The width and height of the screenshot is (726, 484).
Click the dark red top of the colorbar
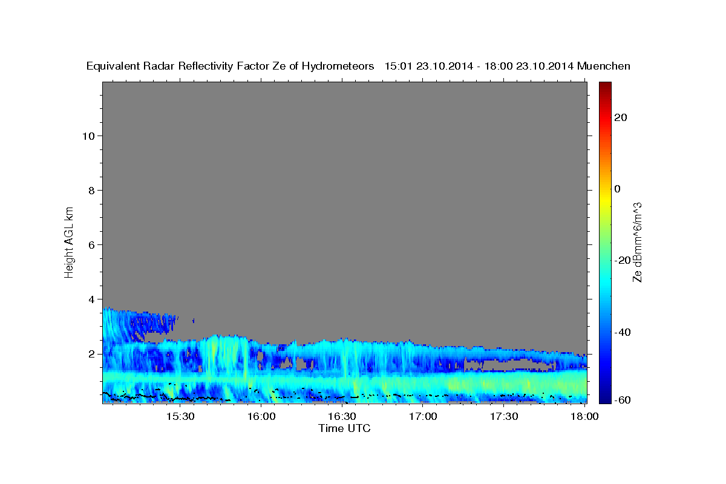pos(604,86)
